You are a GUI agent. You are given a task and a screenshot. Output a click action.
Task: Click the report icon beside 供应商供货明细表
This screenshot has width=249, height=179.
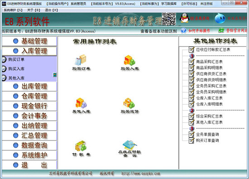(x=192, y=80)
